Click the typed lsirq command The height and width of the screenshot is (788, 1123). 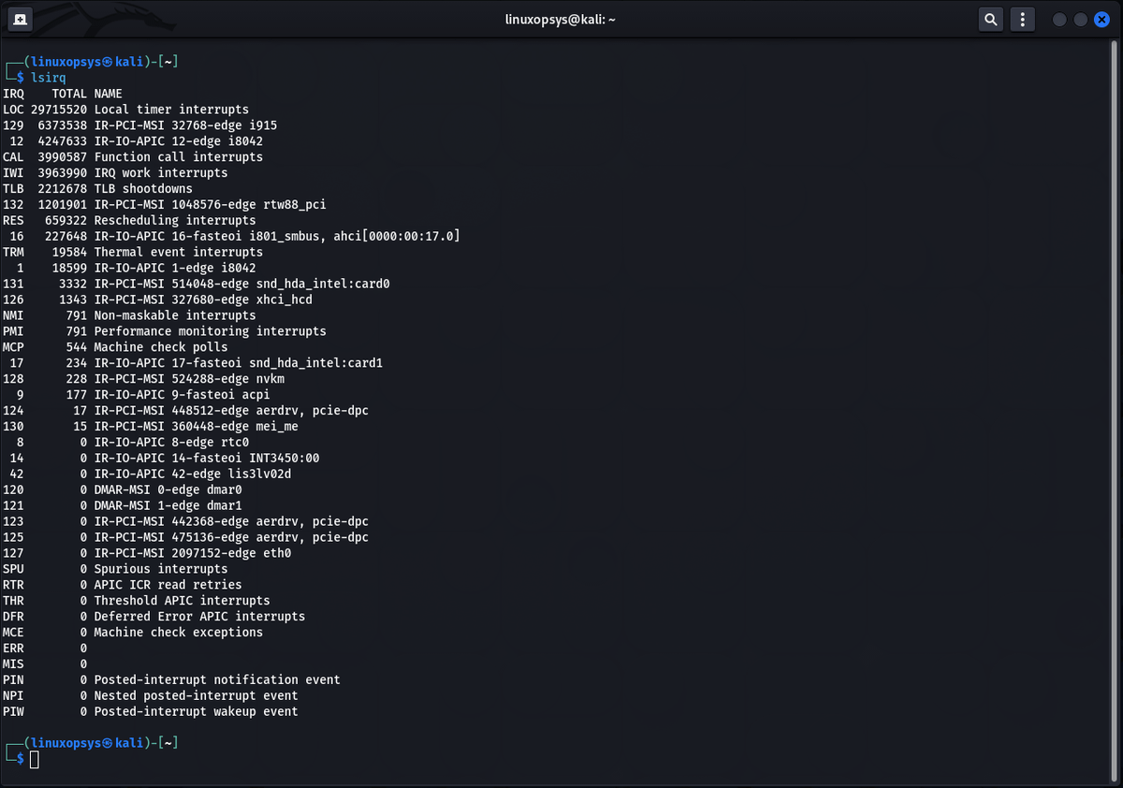(49, 78)
